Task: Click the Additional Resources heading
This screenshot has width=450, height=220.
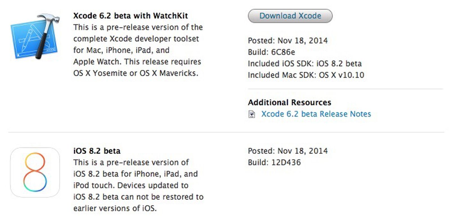Action: (x=289, y=102)
